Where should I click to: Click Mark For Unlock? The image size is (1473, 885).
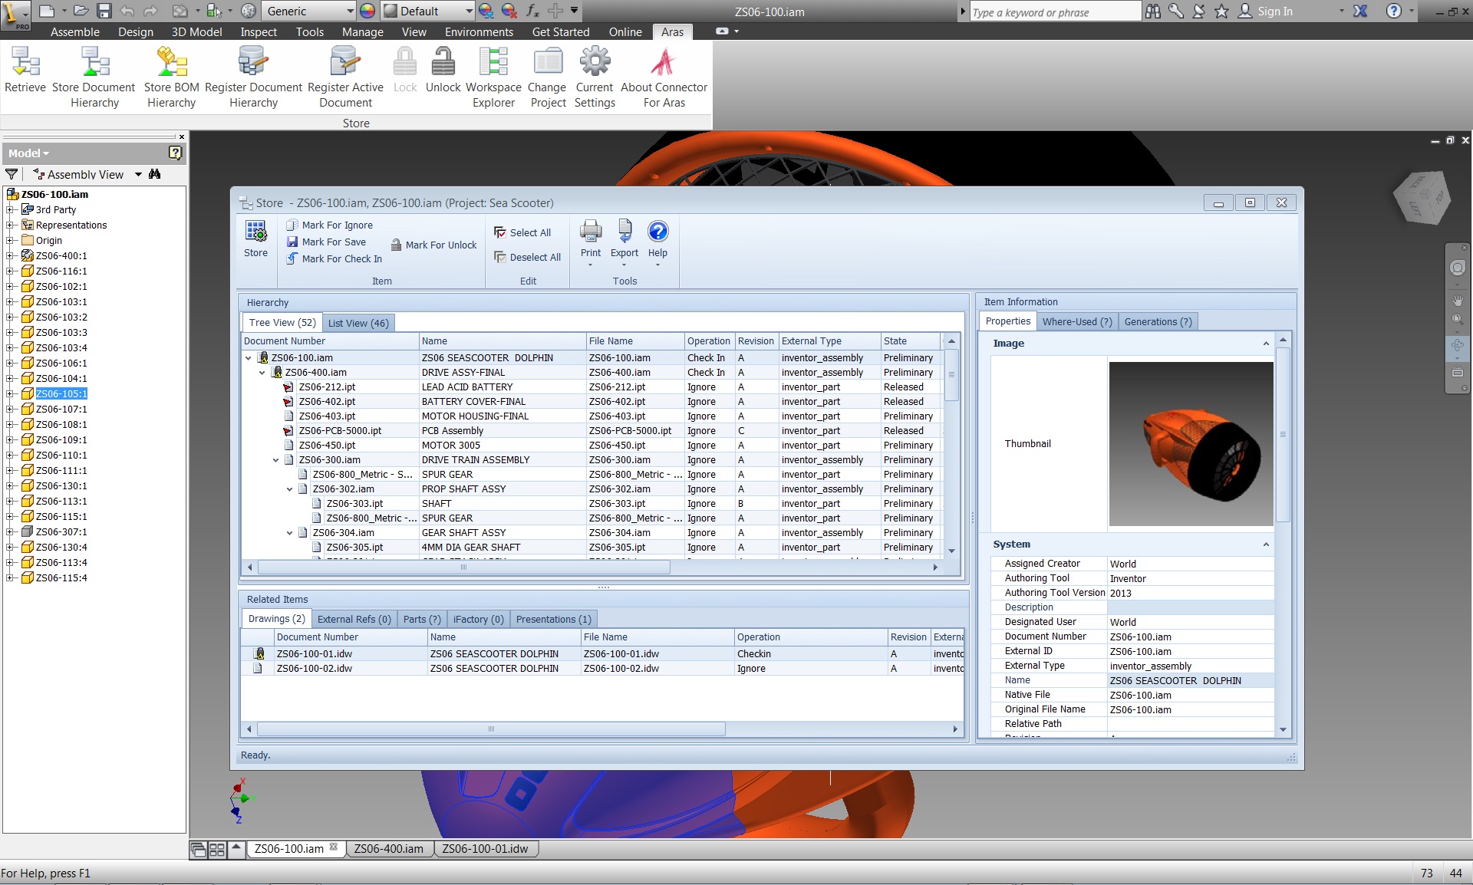coord(434,245)
